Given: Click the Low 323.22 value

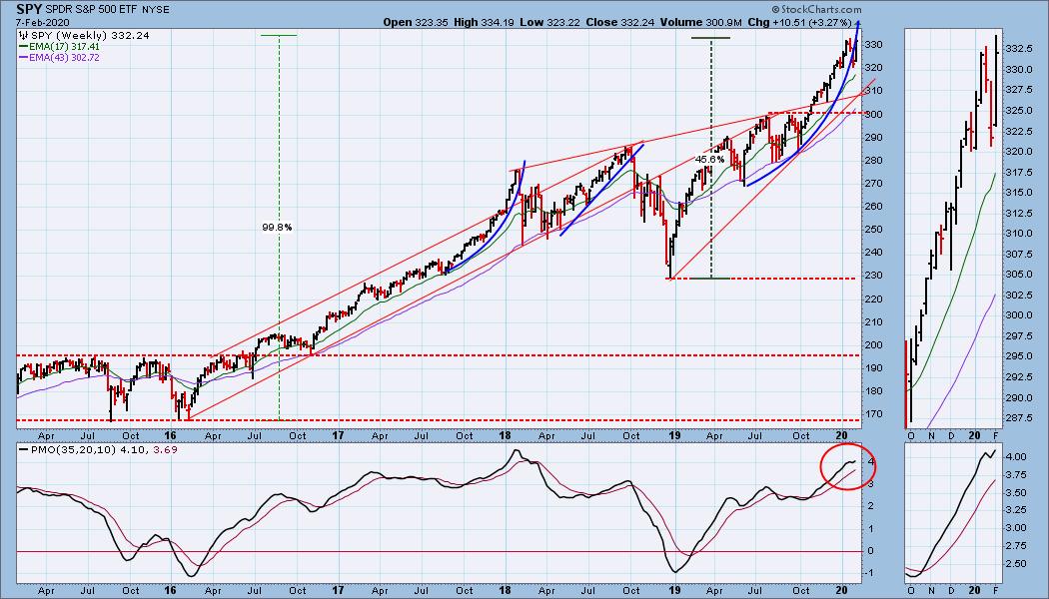Looking at the screenshot, I should pos(548,22).
